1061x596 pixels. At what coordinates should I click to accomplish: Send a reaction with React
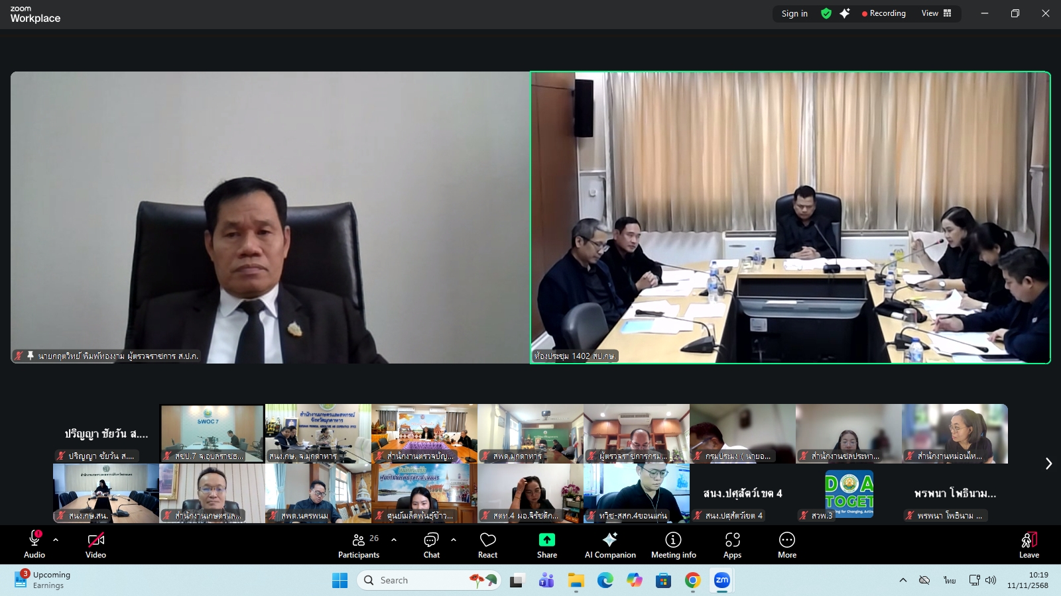point(487,544)
